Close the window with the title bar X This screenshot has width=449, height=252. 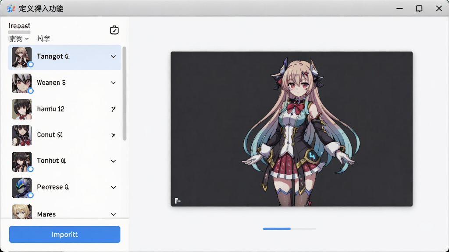(439, 9)
